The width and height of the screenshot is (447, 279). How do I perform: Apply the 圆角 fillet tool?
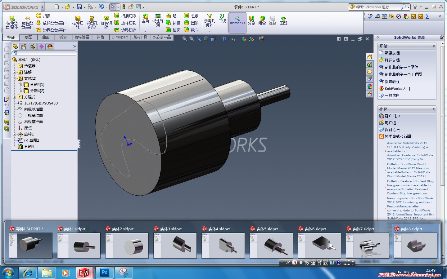145,19
